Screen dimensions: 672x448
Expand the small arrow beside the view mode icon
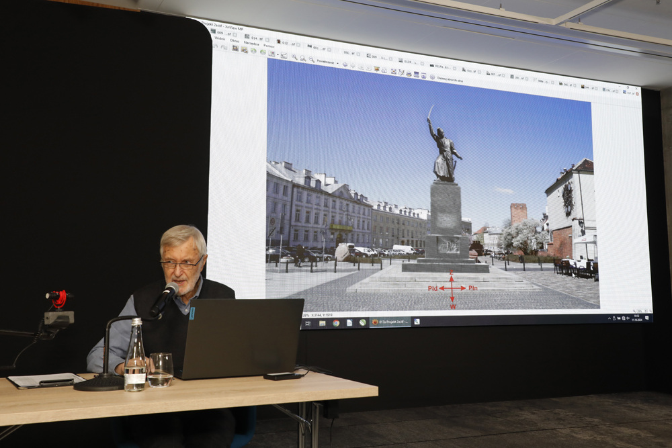[278, 54]
